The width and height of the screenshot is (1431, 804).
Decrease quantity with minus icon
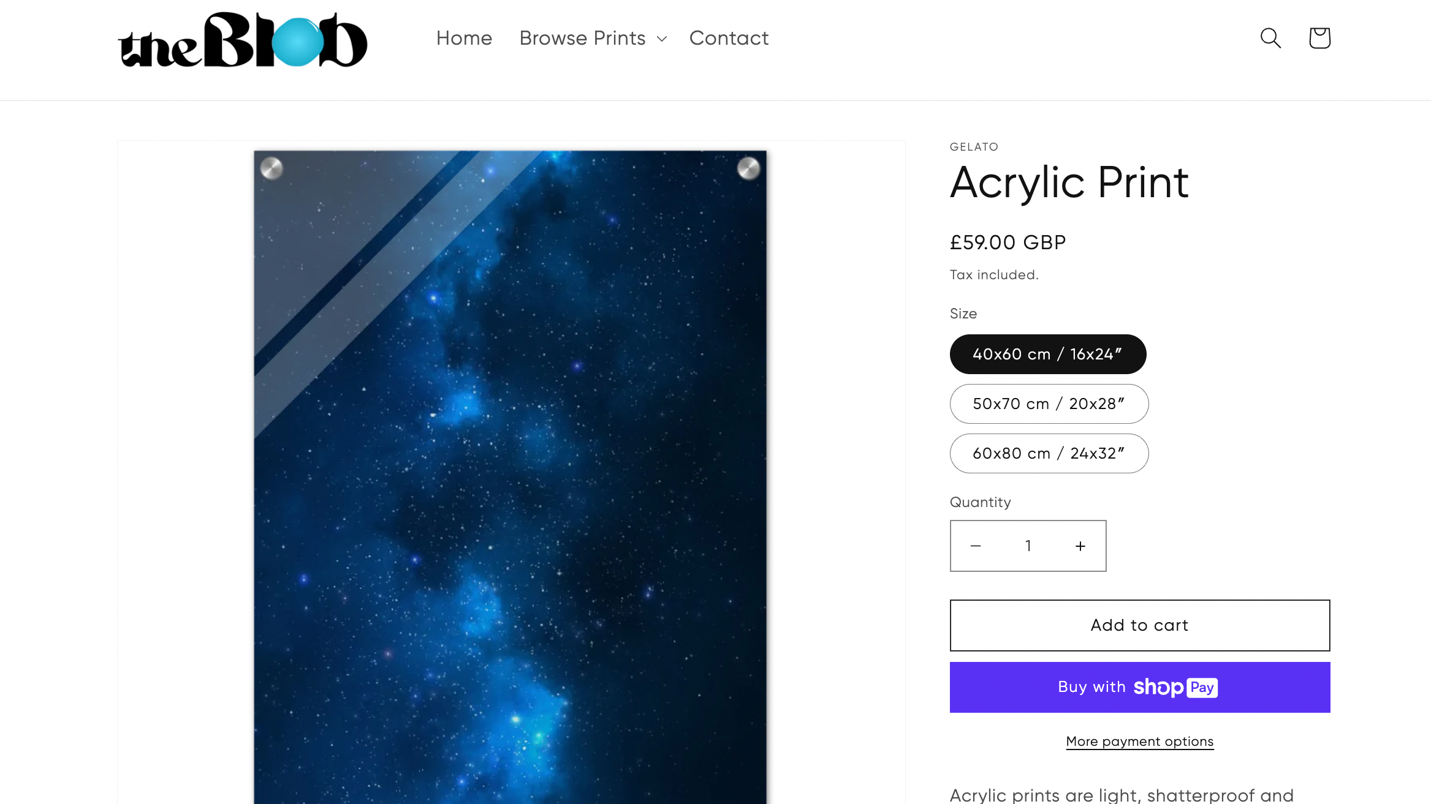click(976, 546)
